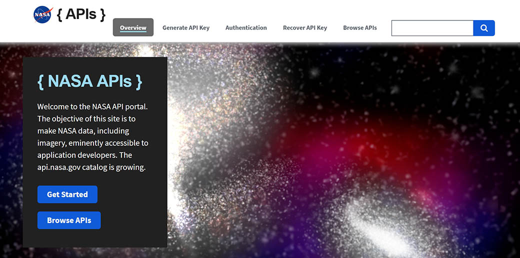
Task: Click the Welcome to the NASA API portal text
Action: (92, 106)
